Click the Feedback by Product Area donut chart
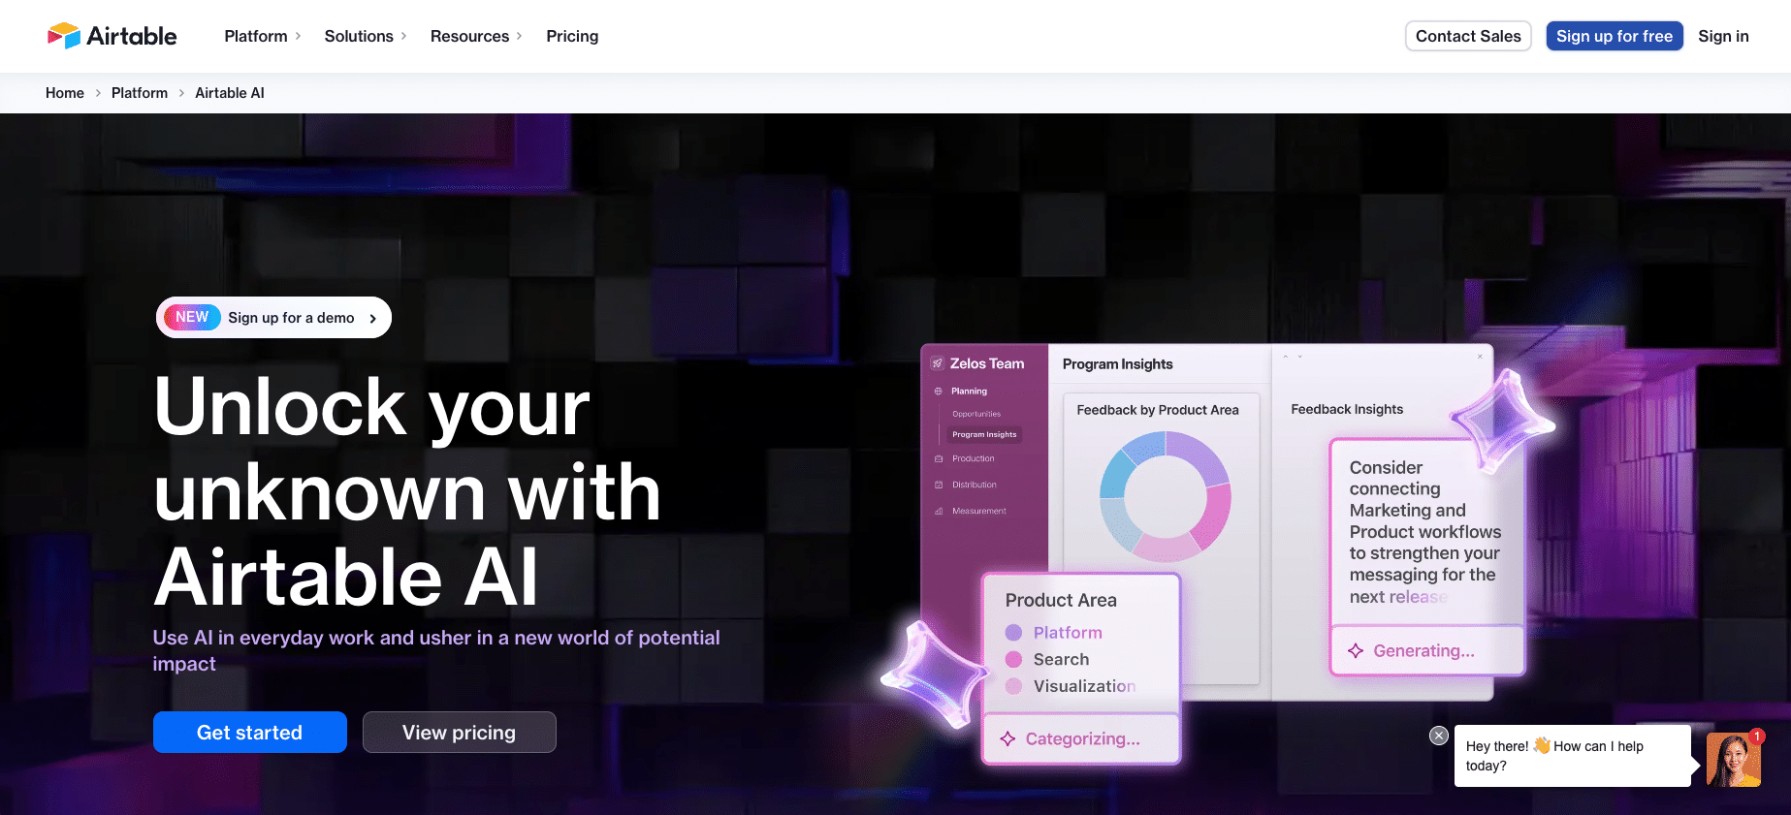 1165,497
